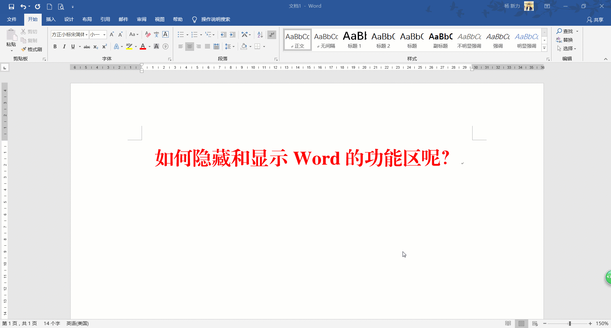The width and height of the screenshot is (611, 328).
Task: Toggle underline formatting
Action: coord(73,47)
